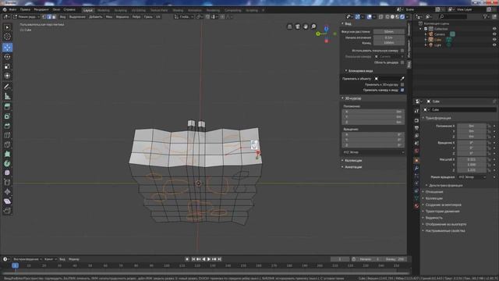
Task: Activate the Transform tool
Action: [x=7, y=76]
